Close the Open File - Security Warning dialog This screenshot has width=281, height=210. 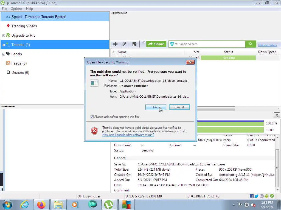tap(190, 62)
